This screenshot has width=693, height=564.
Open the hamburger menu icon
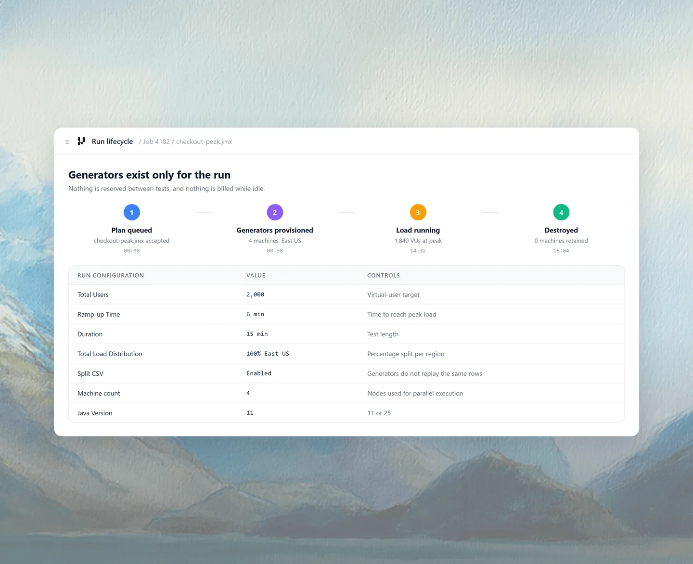pyautogui.click(x=67, y=142)
